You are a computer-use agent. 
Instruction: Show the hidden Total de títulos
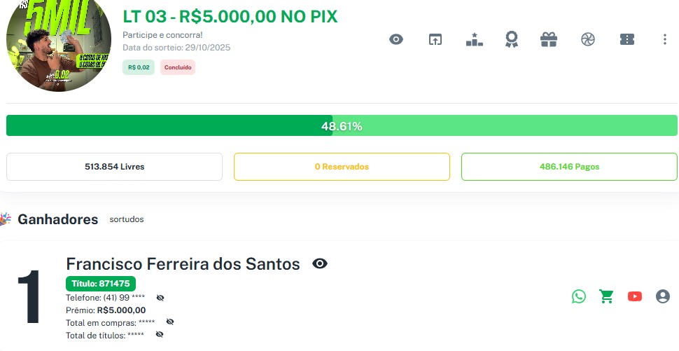[x=159, y=335]
